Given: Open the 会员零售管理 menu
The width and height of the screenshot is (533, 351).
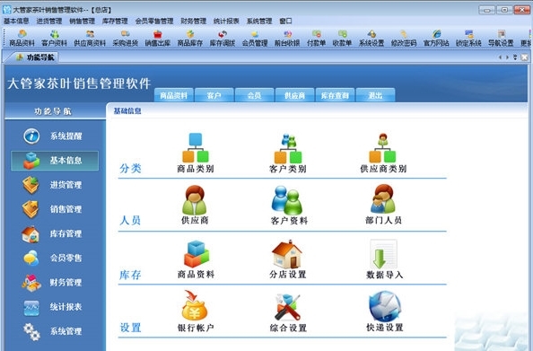Looking at the screenshot, I should tap(154, 21).
